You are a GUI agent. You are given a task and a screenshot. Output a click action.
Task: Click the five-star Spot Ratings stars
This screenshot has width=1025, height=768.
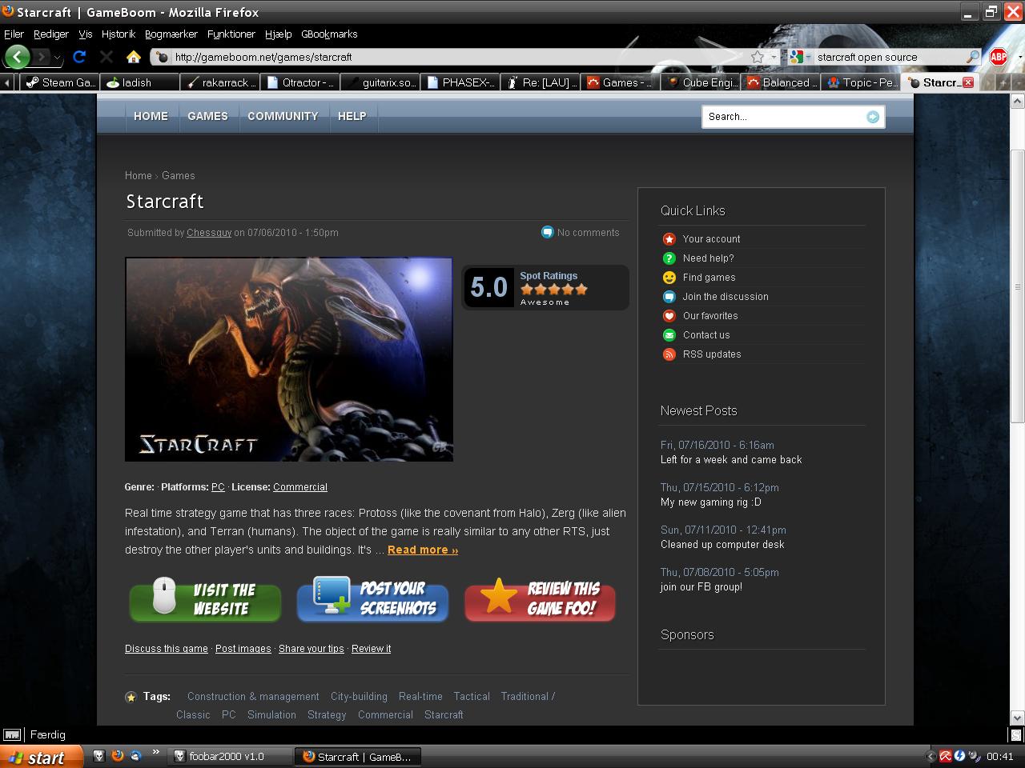tap(554, 290)
